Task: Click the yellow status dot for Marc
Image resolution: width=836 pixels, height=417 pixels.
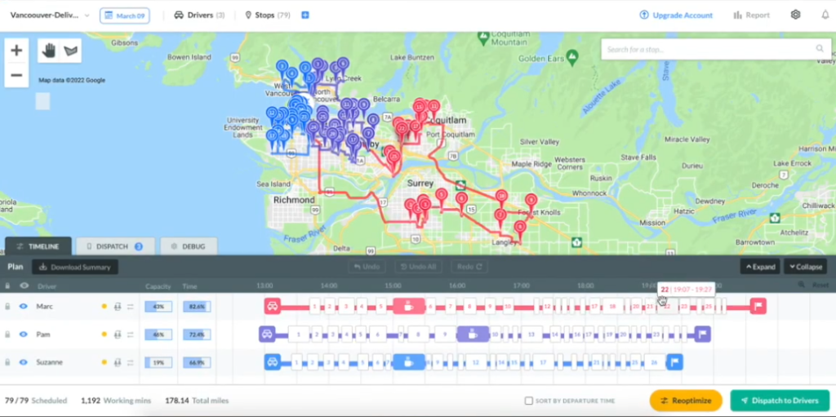Action: pos(104,307)
